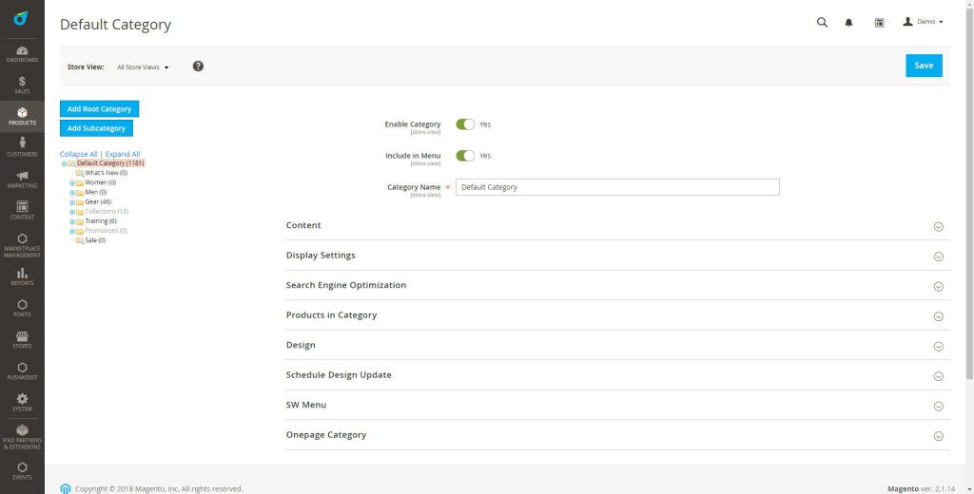
Task: Open the notifications bell icon
Action: coord(848,23)
